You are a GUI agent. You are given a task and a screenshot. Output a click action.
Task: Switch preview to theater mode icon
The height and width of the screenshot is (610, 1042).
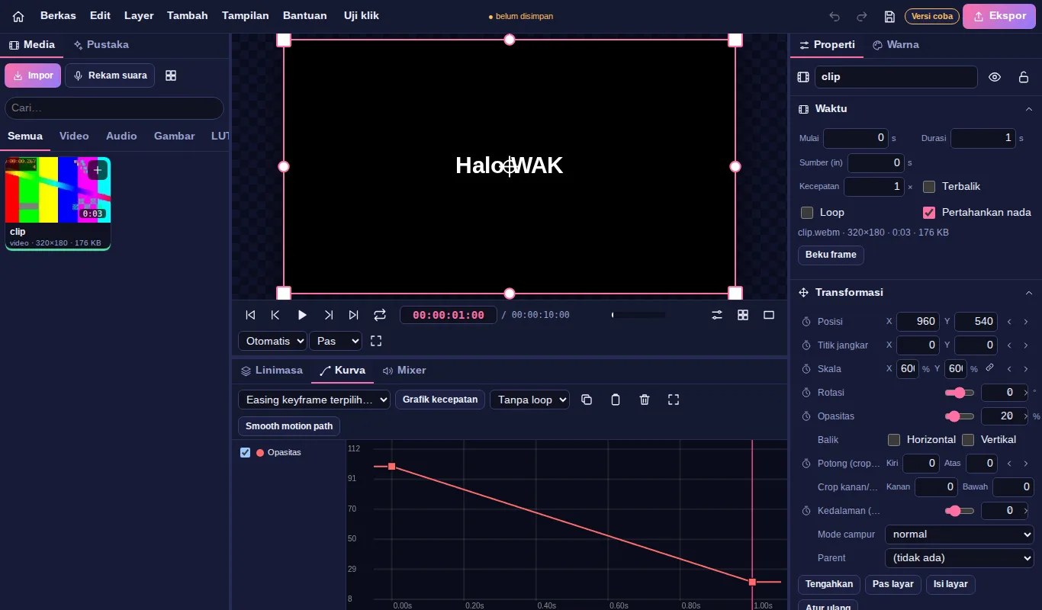coord(769,315)
